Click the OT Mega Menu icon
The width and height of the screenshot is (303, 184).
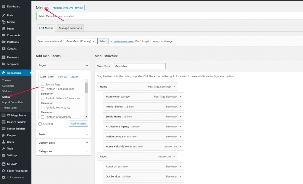coord(4,115)
